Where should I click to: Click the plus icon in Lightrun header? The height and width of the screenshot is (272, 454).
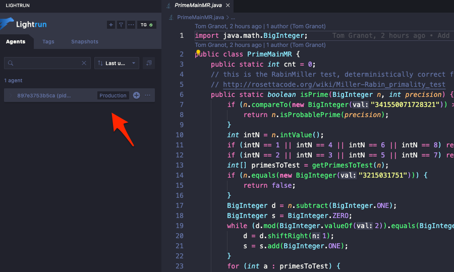point(111,25)
